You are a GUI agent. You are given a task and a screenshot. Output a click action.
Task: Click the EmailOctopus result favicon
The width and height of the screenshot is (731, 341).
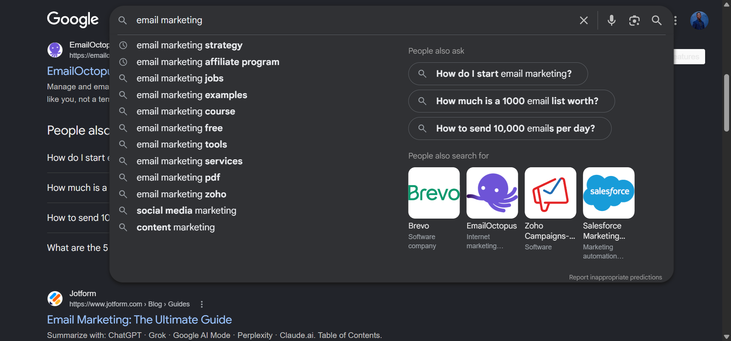(x=55, y=50)
